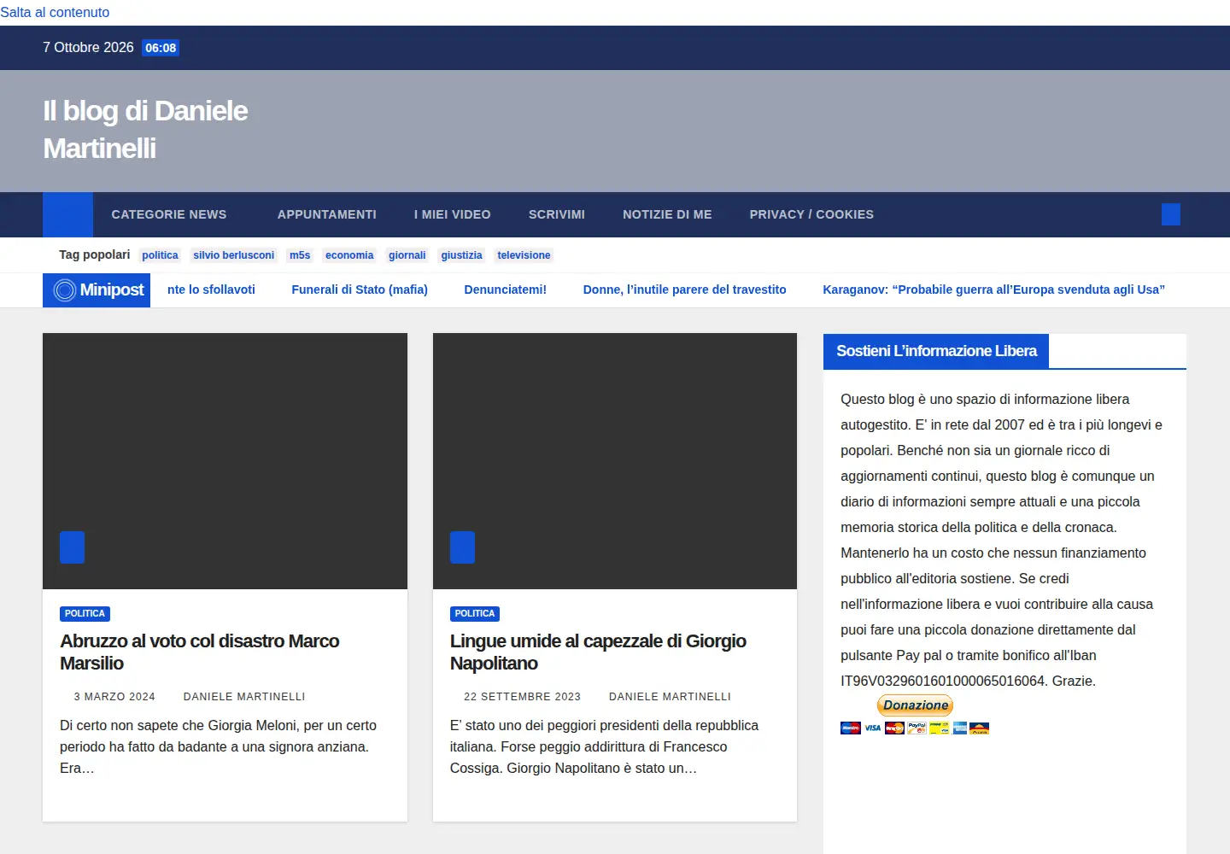This screenshot has height=854, width=1230.
Task: Select the 'economia' tag
Action: (349, 255)
